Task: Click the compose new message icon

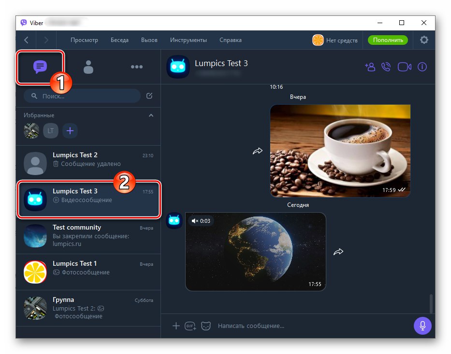Action: tap(149, 96)
